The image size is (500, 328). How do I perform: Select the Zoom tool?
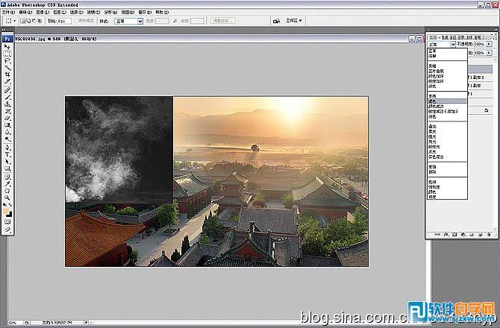point(7,198)
